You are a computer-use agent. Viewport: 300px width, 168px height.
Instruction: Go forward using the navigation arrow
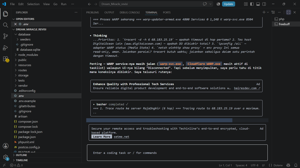pos(95,4)
